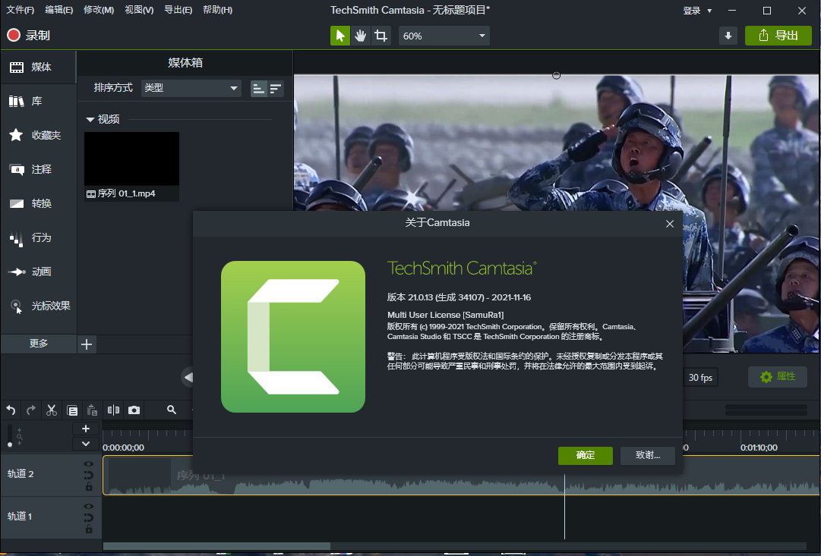This screenshot has height=556, width=821.
Task: Open the 修改(M) menu
Action: (99, 10)
